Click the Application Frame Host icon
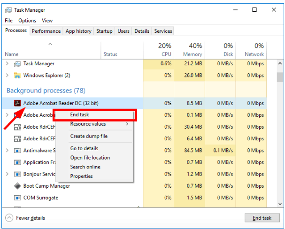The width and height of the screenshot is (285, 229). pyautogui.click(x=17, y=162)
